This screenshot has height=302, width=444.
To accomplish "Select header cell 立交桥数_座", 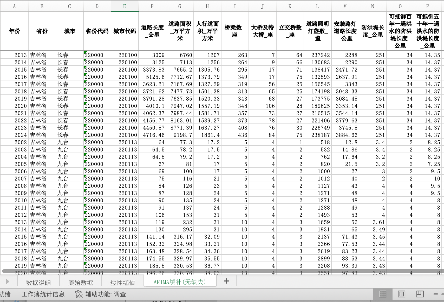I will click(290, 31).
